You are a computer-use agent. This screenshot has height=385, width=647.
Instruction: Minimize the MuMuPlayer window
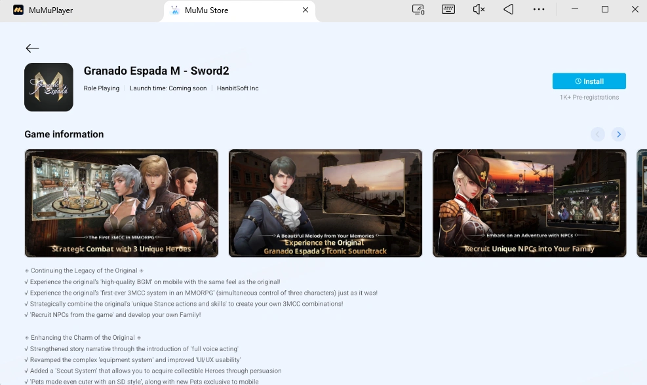click(x=574, y=9)
